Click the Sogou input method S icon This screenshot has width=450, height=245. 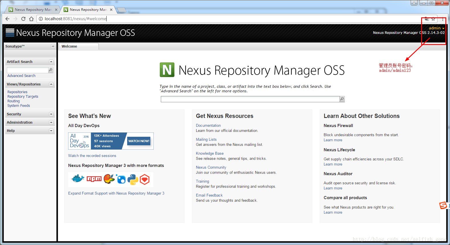click(443, 205)
